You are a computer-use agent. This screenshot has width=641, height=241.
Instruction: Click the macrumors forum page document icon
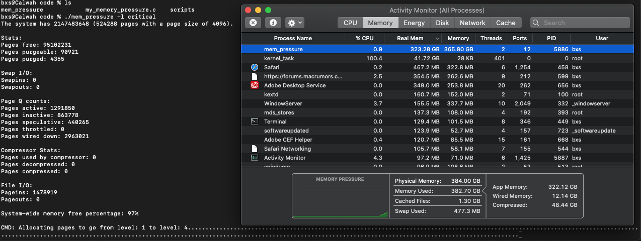pos(254,76)
